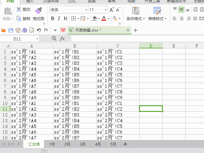This screenshot has height=153, width=204.
Task: Click the Save floppy disk icon
Action: pyautogui.click(x=11, y=30)
